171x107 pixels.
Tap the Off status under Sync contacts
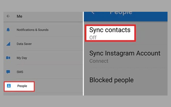tap(93, 37)
